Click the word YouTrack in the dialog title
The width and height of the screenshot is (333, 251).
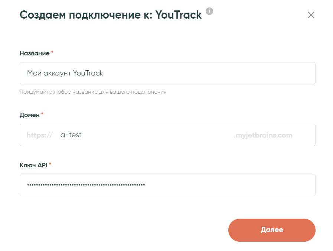[x=179, y=15]
